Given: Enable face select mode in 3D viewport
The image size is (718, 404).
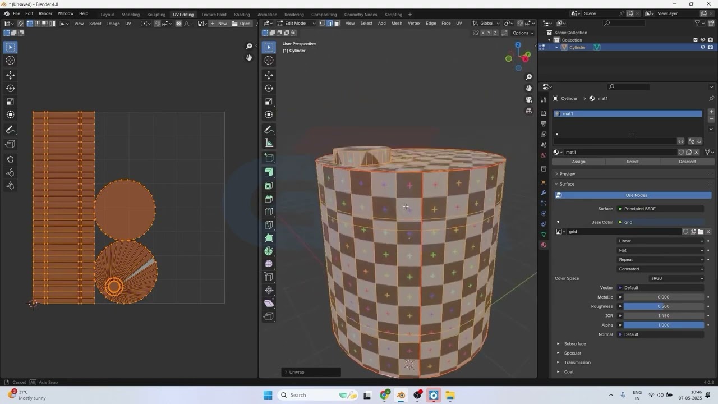Looking at the screenshot, I should (x=337, y=23).
